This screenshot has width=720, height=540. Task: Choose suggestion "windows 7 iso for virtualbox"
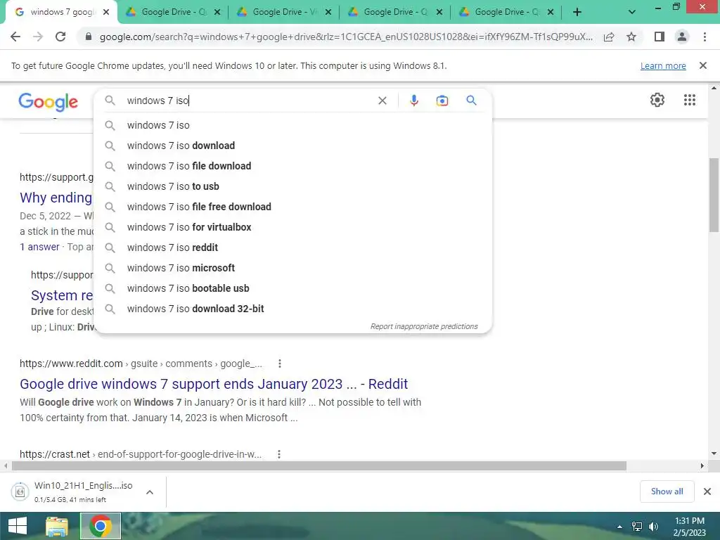pos(293,227)
